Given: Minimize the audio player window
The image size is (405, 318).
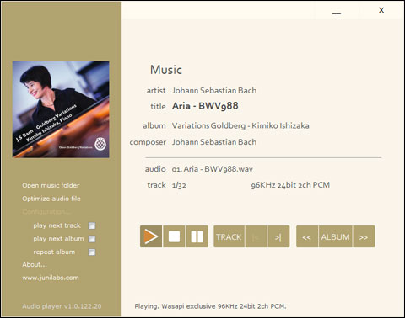Looking at the screenshot, I should [x=337, y=11].
